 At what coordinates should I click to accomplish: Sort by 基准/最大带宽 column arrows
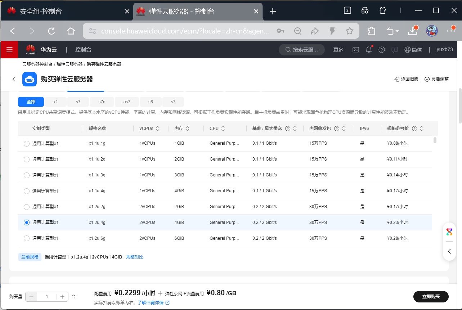click(295, 129)
